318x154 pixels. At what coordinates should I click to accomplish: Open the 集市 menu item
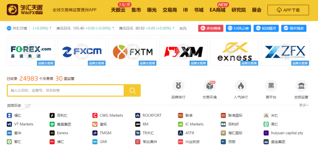pyautogui.click(x=136, y=10)
